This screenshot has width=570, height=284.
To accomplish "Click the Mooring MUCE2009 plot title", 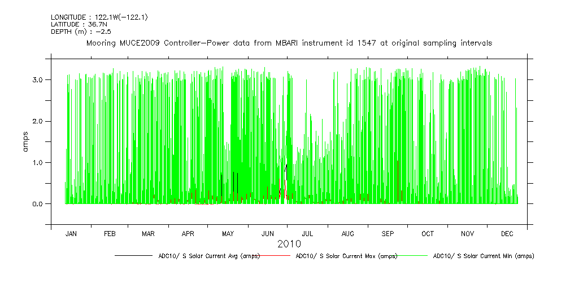I will pyautogui.click(x=289, y=43).
